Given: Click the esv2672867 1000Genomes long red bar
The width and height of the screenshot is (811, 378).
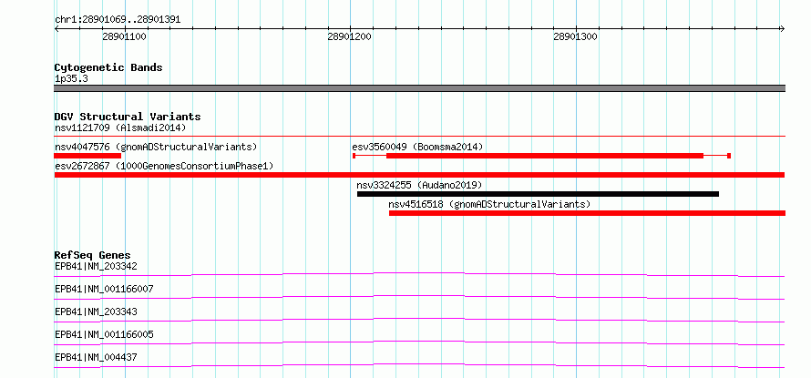Looking at the screenshot, I should (419, 175).
